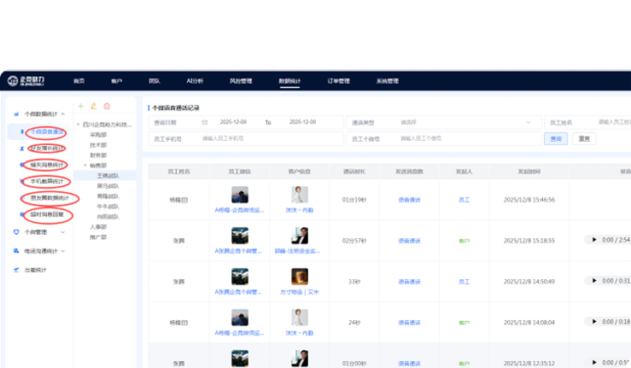Viewport: 631px width, 368px height.
Task: Switch to the AI分析 top menu
Action: tap(195, 81)
